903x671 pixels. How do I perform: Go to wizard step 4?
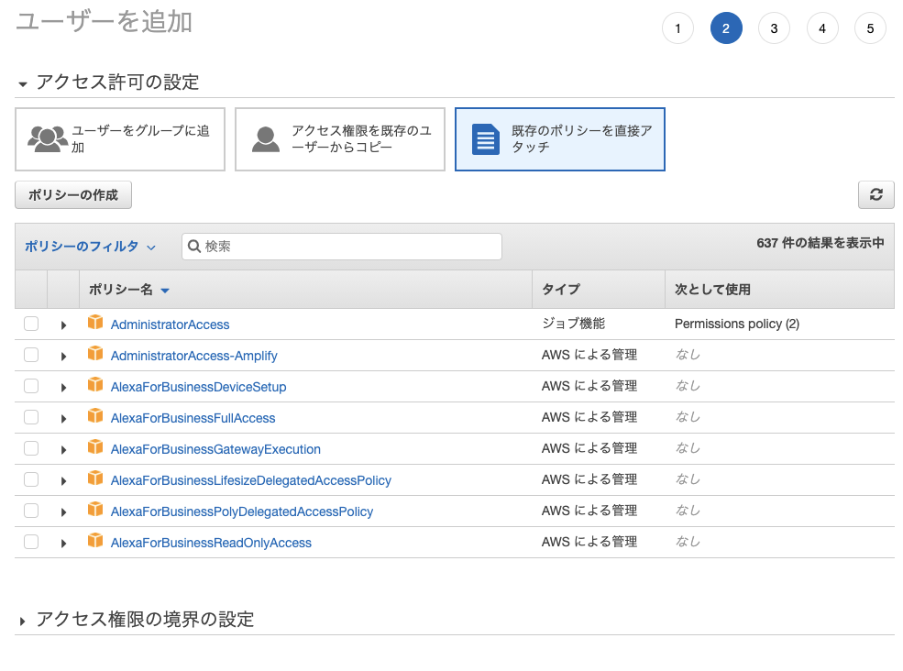(x=822, y=28)
